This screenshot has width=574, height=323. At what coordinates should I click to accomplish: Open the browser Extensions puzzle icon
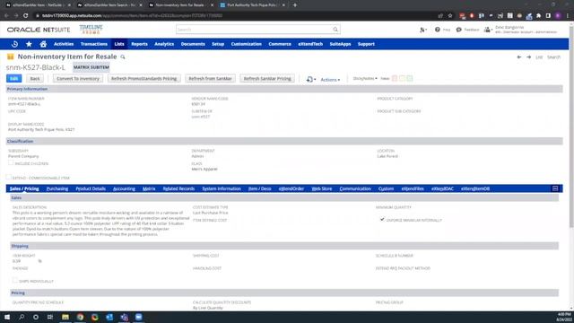538,16
